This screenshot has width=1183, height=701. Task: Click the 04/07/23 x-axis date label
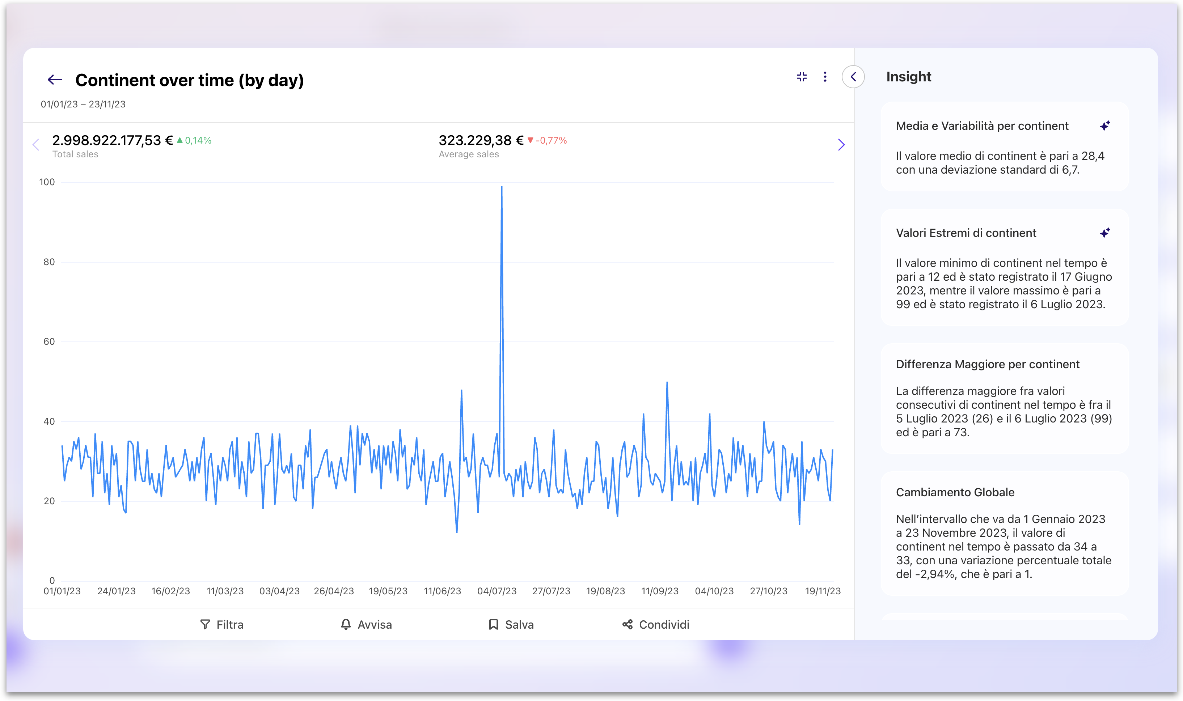(x=497, y=591)
